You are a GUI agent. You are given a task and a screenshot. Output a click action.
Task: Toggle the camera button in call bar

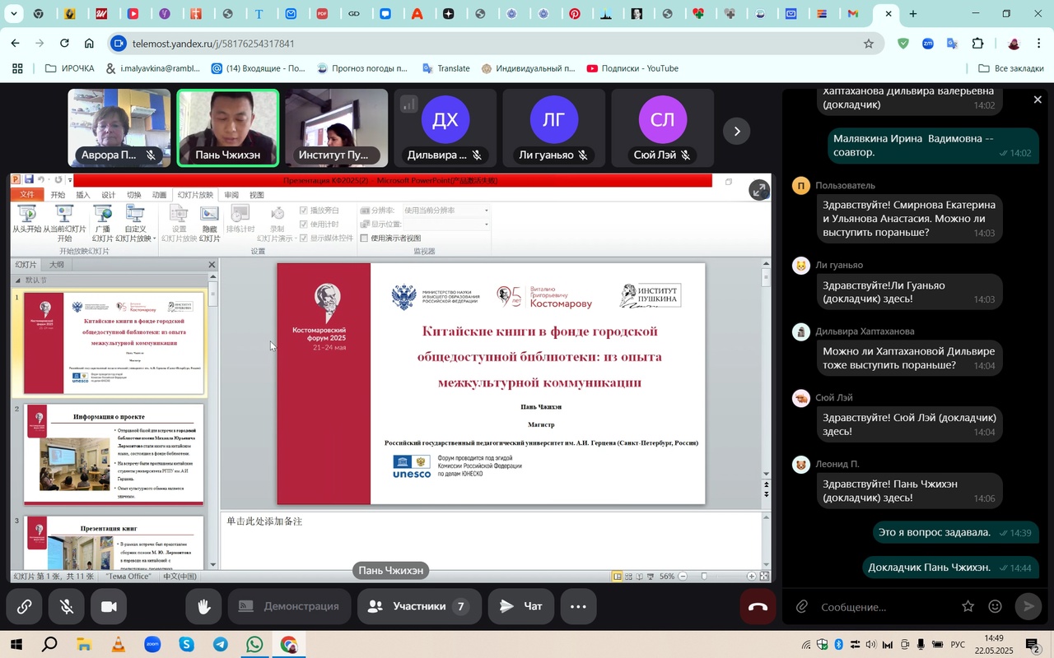click(109, 607)
